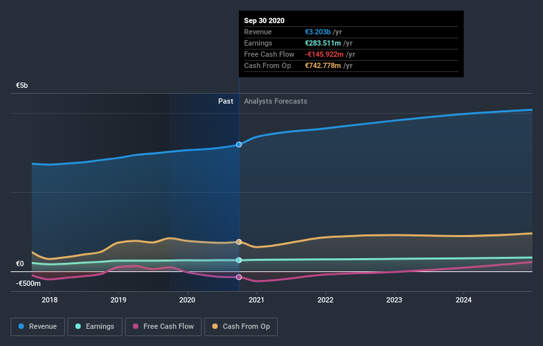Click the 2024 x-axis label
The width and height of the screenshot is (543, 346).
point(464,300)
